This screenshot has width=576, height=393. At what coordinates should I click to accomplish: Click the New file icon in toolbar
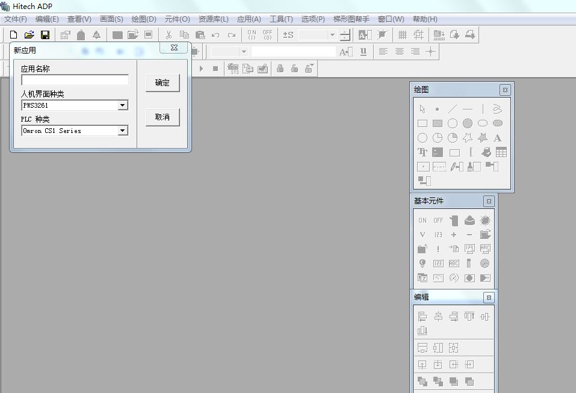coord(14,35)
